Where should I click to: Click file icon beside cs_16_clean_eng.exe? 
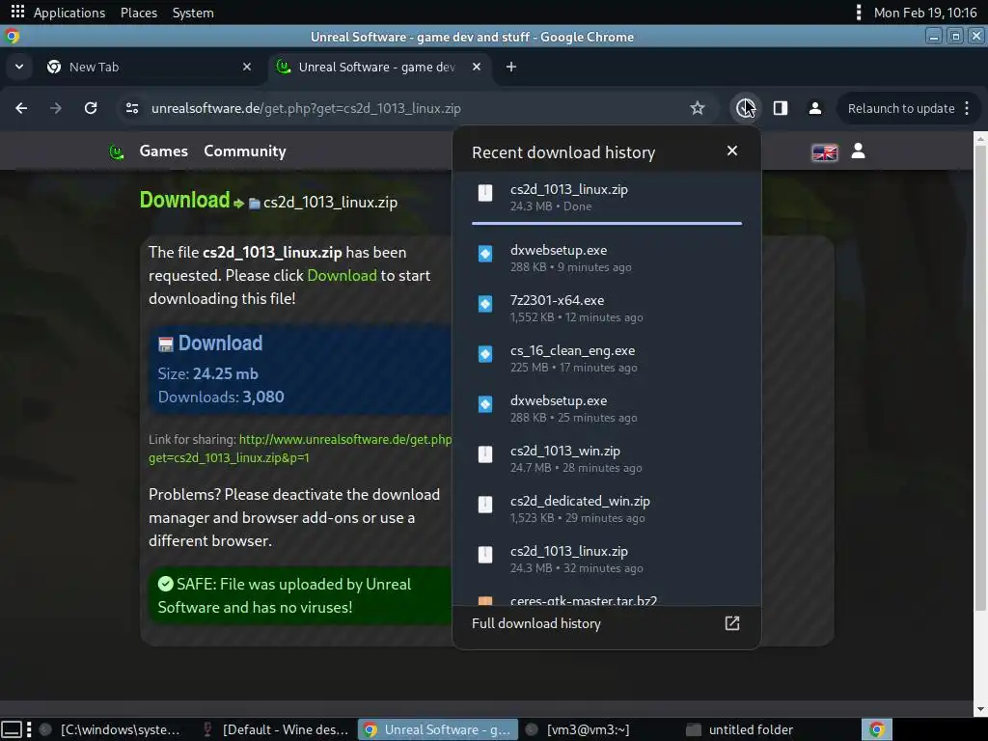coord(485,354)
